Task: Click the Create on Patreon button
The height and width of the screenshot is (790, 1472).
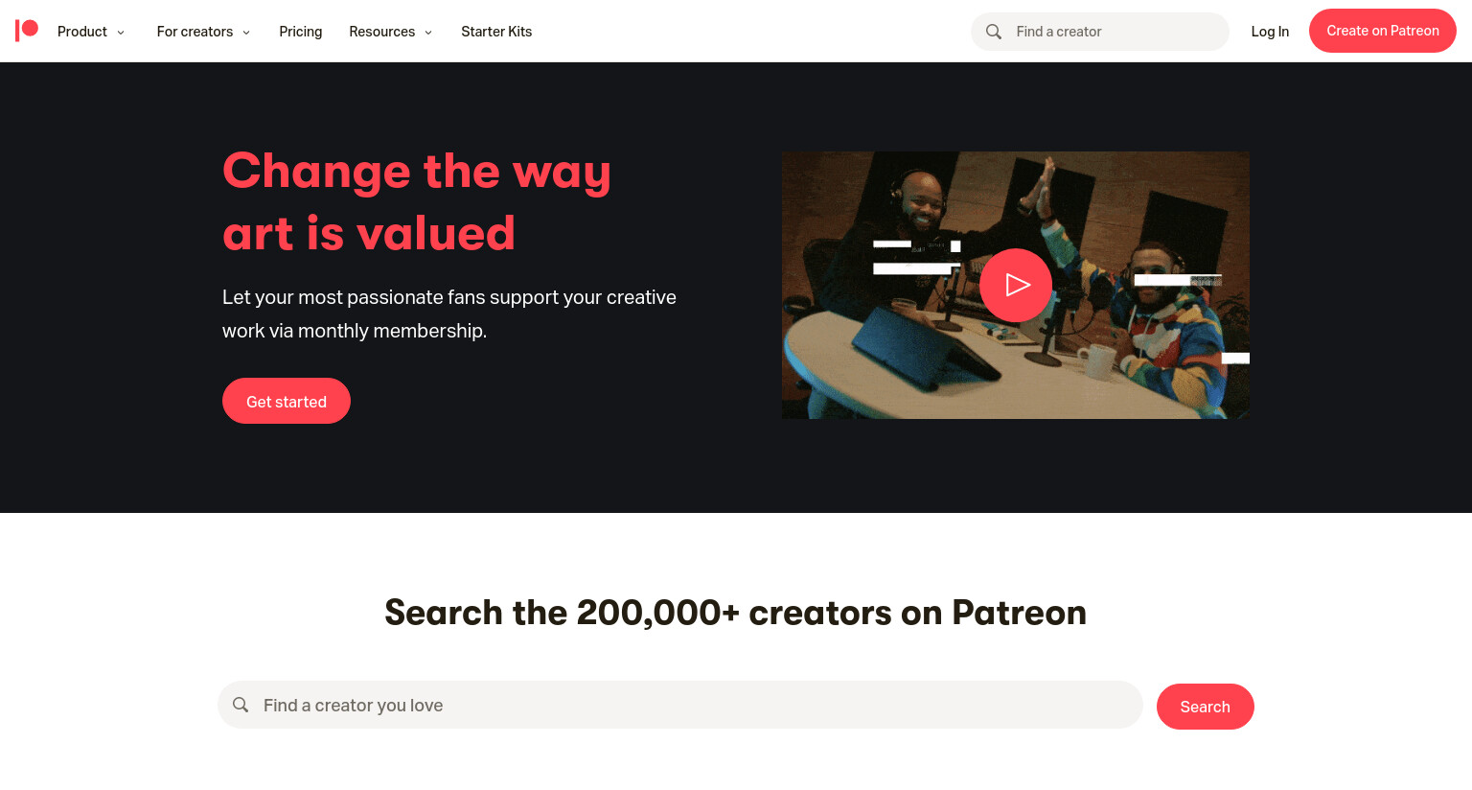Action: click(x=1383, y=31)
